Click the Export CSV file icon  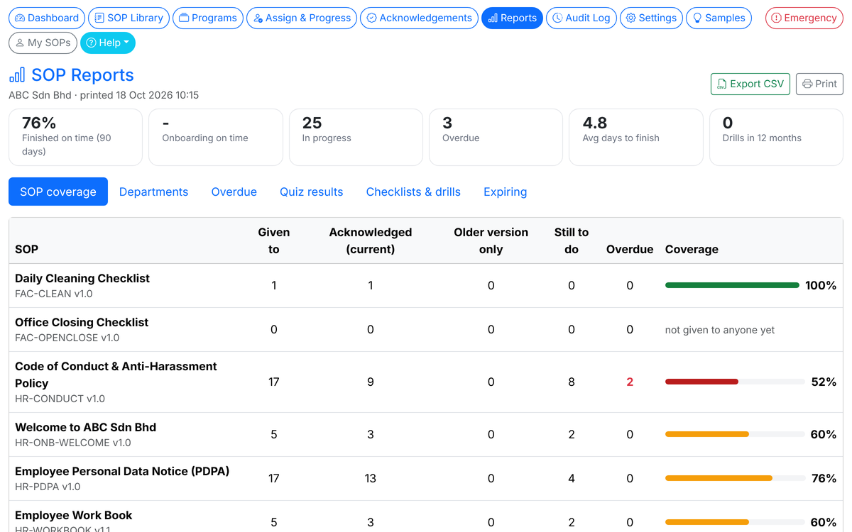(x=722, y=84)
